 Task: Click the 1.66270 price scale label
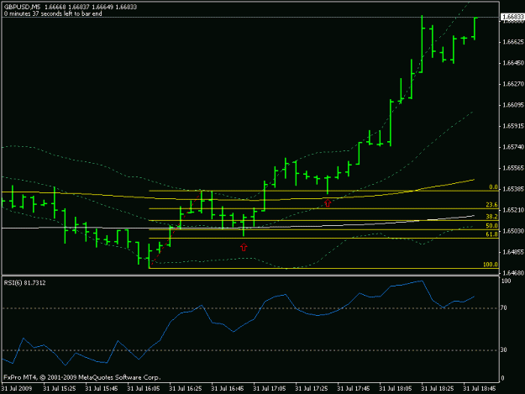[x=513, y=84]
